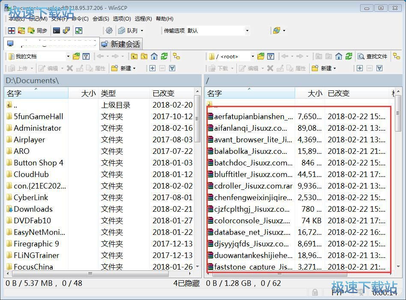Screen dimensions: 406x300
Task: Click remote select-all checkmark icon
Action: tap(379, 69)
